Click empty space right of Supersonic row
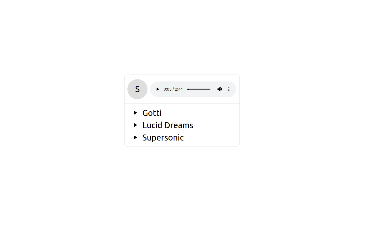The image size is (366, 228). pos(211,138)
